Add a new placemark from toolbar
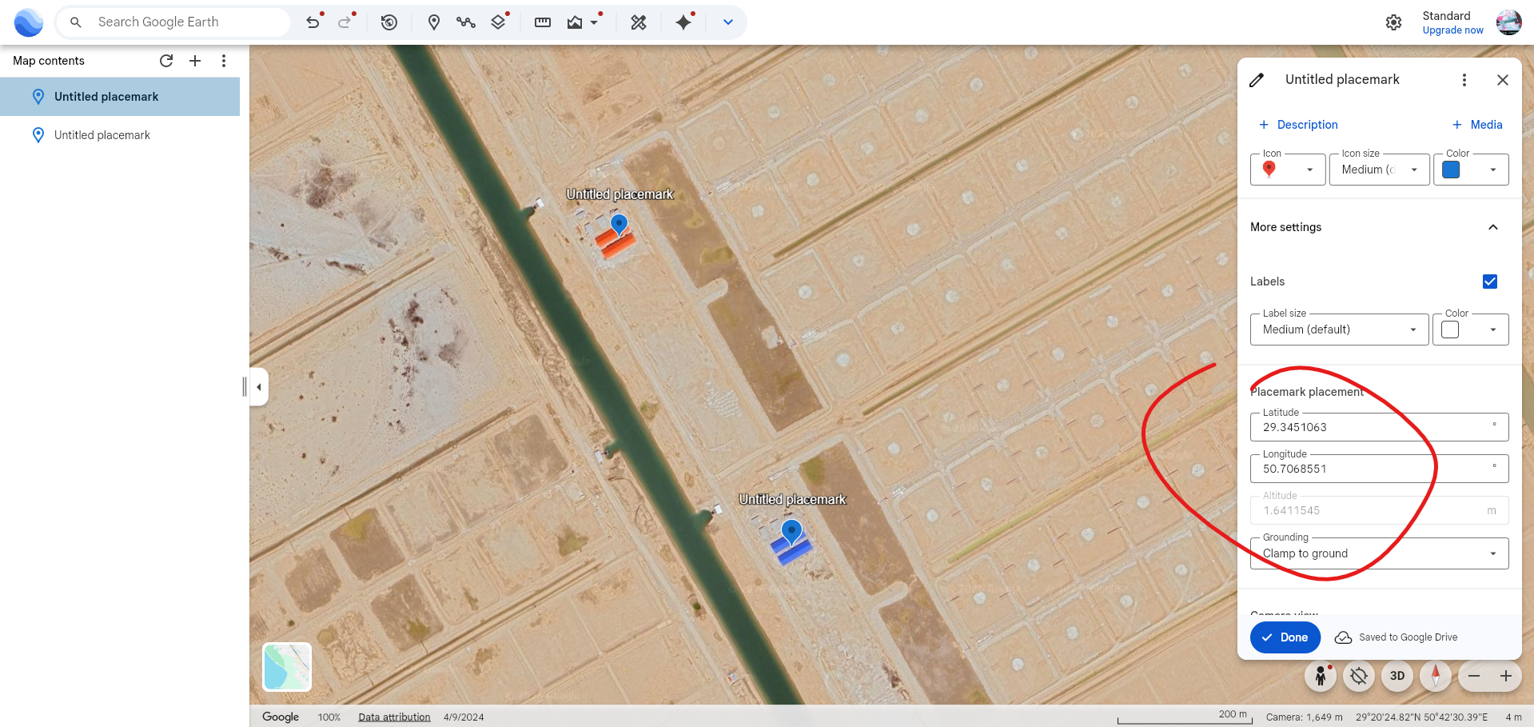The width and height of the screenshot is (1534, 727). [434, 22]
